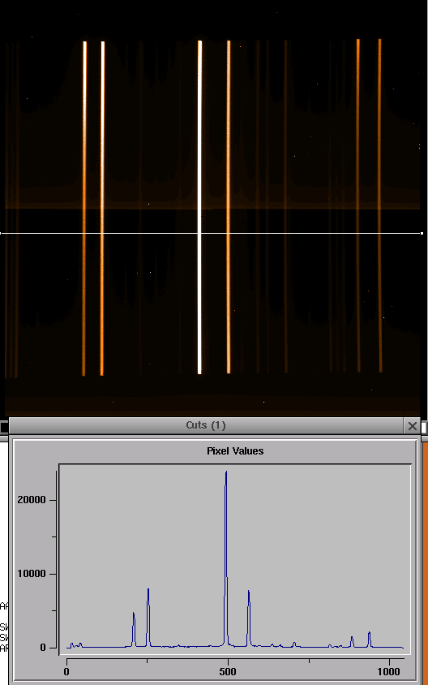
Task: Click the 500 label on the x-axis
Action: (228, 671)
